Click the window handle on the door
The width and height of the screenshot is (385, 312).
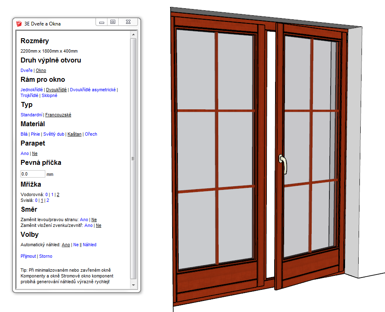pyautogui.click(x=282, y=164)
